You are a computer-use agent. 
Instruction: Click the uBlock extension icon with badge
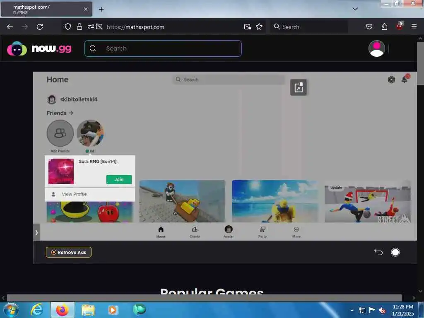[400, 26]
